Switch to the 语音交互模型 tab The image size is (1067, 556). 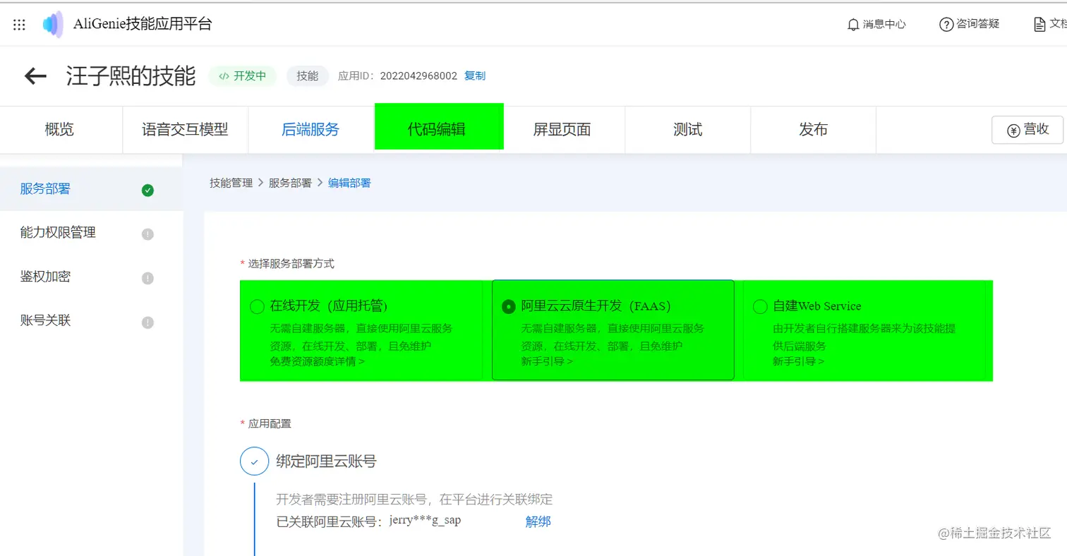click(185, 130)
